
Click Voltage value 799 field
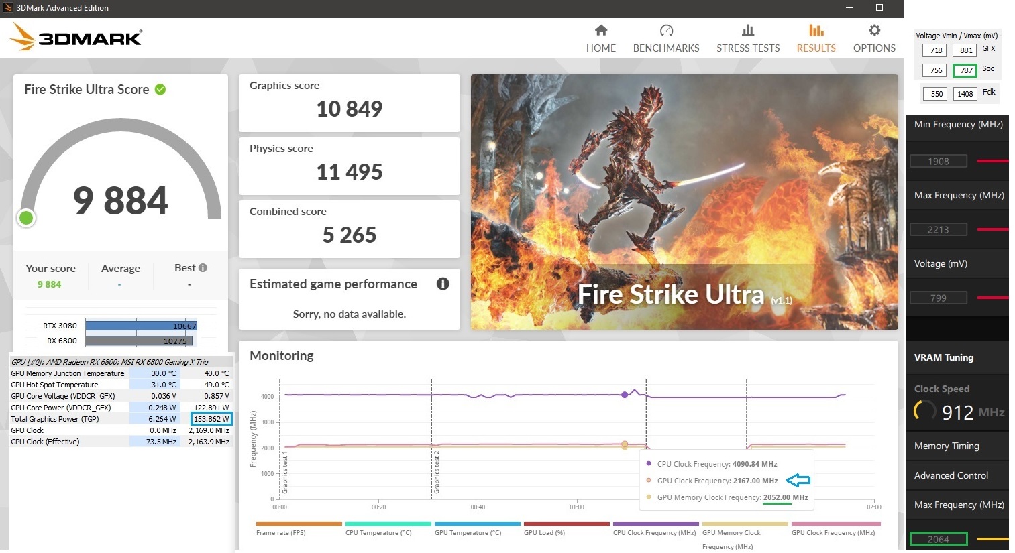click(939, 298)
